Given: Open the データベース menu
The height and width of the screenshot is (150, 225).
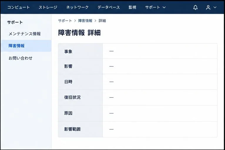Looking at the screenshot, I should coord(109,7).
